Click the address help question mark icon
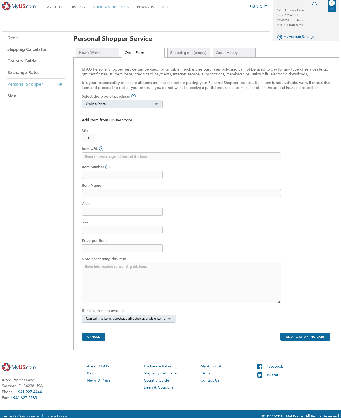Image resolution: width=341 pixels, height=418 pixels. [x=315, y=4]
